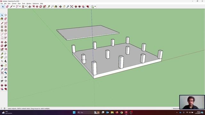Select the Follow Me tool
205x115 pixels.
[x=6, y=46]
